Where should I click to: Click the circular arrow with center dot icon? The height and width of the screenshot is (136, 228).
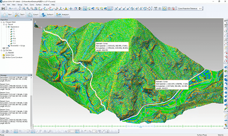[x=145, y=9]
